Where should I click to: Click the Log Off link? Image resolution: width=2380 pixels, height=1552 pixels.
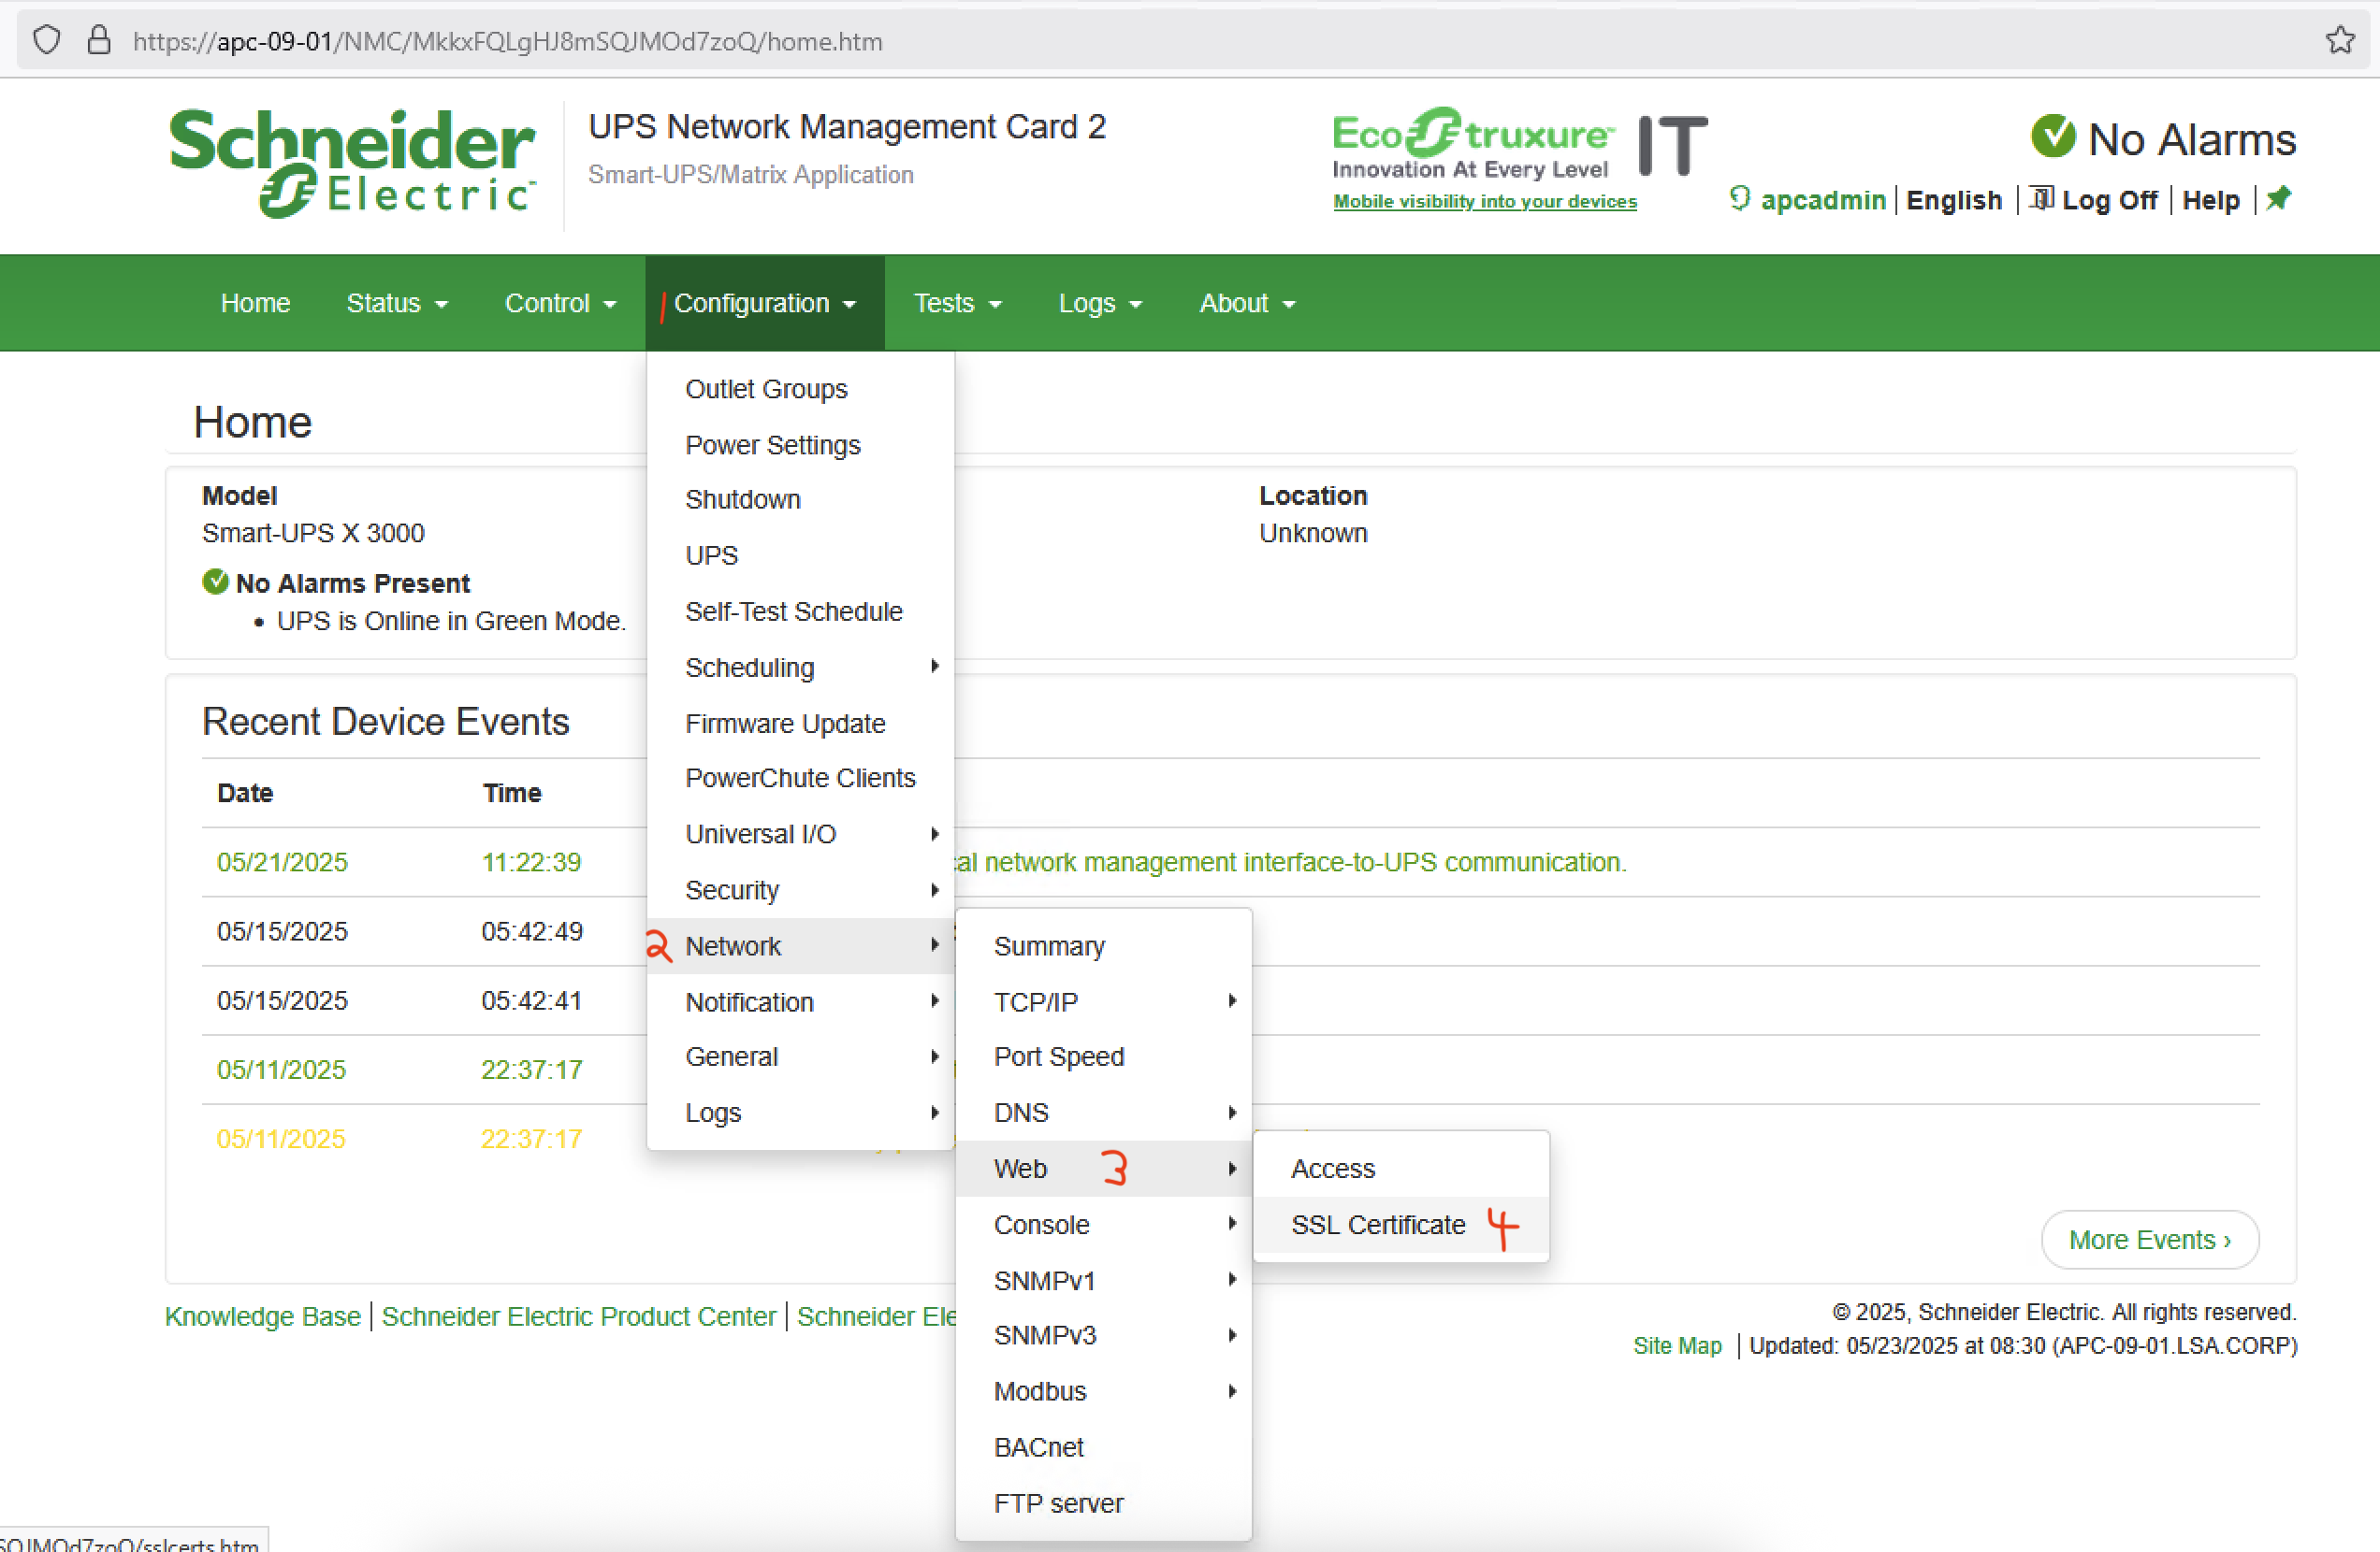[x=2109, y=200]
